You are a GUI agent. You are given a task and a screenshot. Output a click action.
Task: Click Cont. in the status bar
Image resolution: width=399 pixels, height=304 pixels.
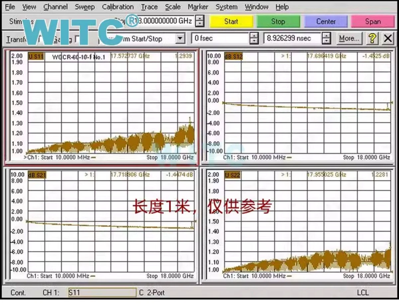point(18,293)
